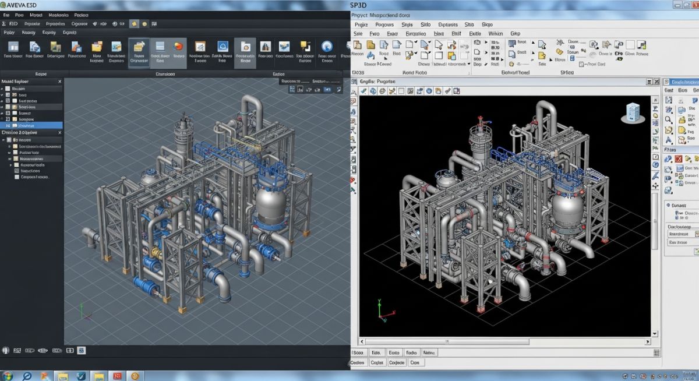Select the blue arrow cursor icon in SP3D ribbon
Image resolution: width=699 pixels, height=381 pixels.
424,44
